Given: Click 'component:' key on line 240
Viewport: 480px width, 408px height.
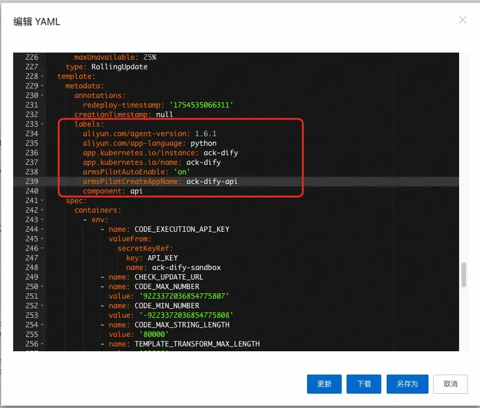Looking at the screenshot, I should [x=104, y=191].
